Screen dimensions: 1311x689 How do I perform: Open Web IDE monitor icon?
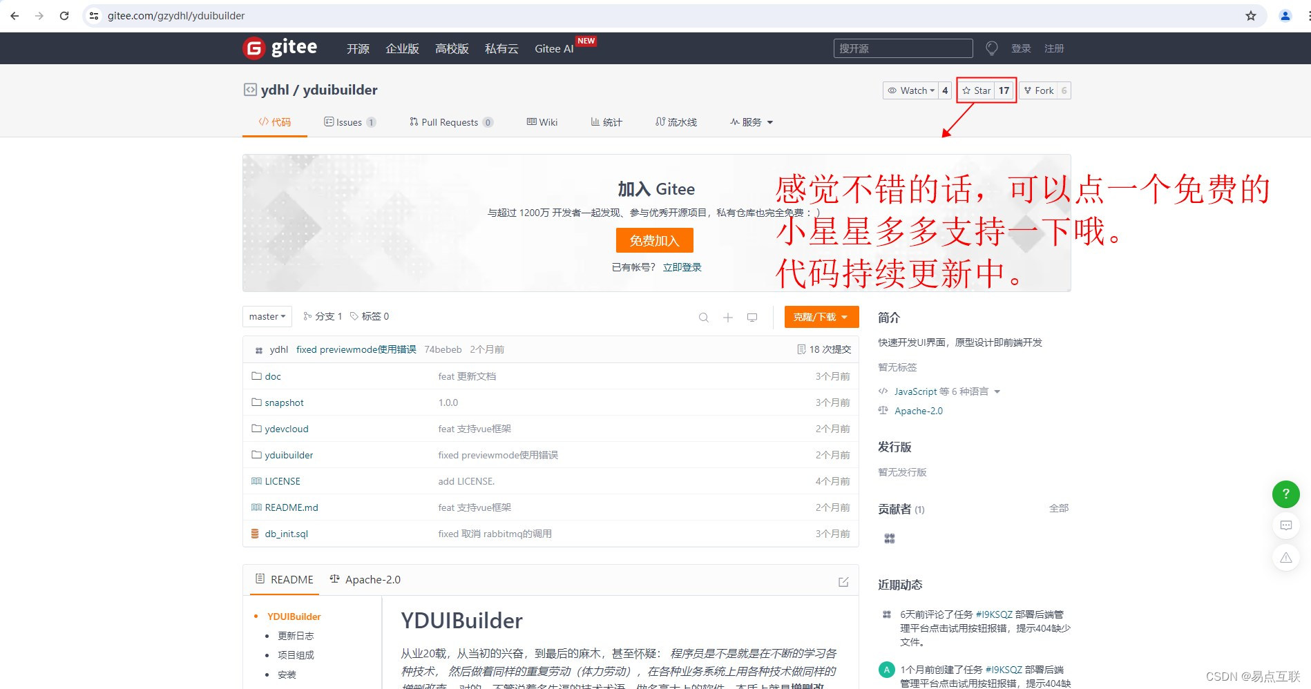752,317
